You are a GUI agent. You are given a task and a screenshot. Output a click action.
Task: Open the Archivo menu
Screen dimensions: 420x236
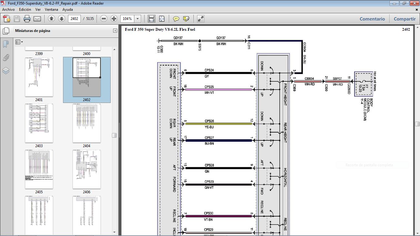[8, 10]
